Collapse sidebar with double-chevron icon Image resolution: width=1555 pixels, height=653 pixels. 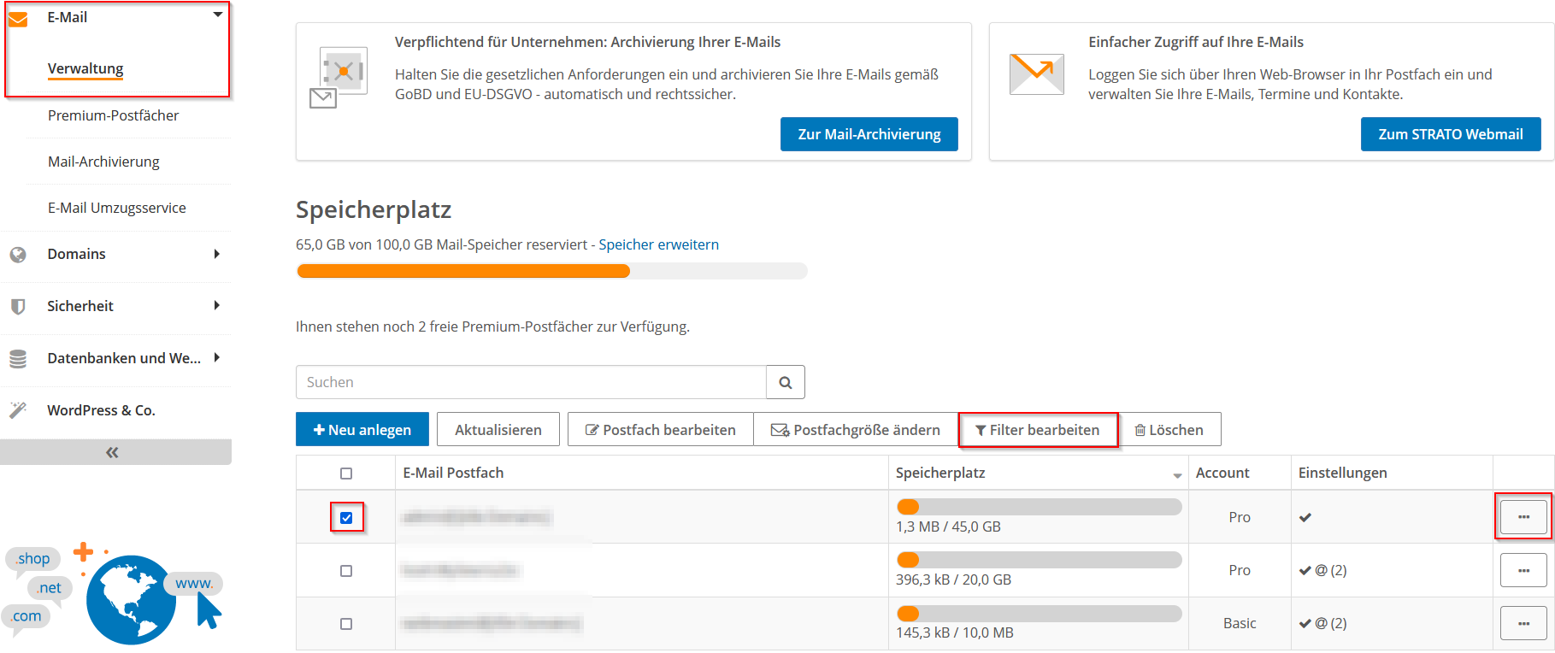tap(112, 452)
